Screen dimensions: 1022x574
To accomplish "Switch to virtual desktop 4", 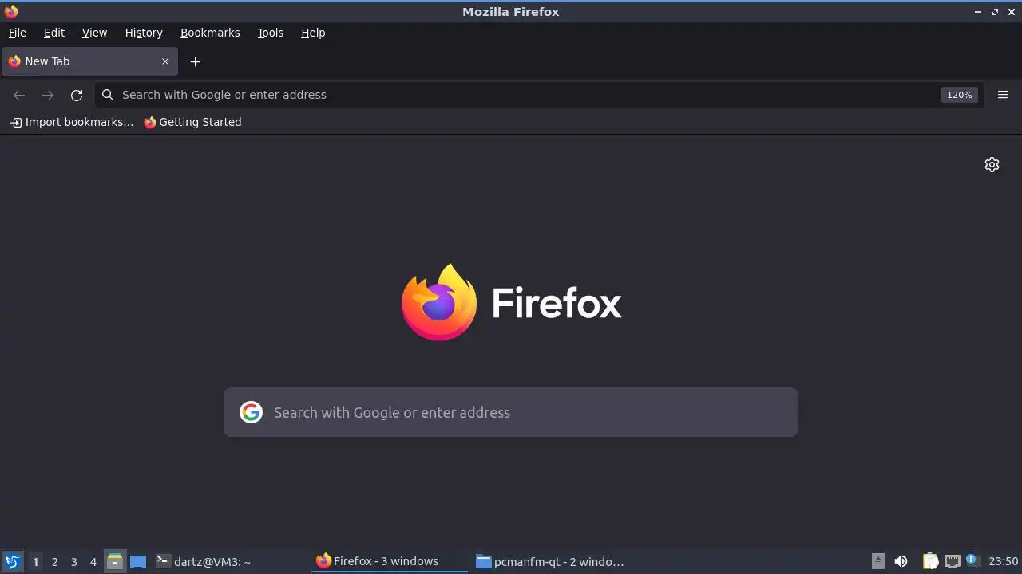I will 93,562.
